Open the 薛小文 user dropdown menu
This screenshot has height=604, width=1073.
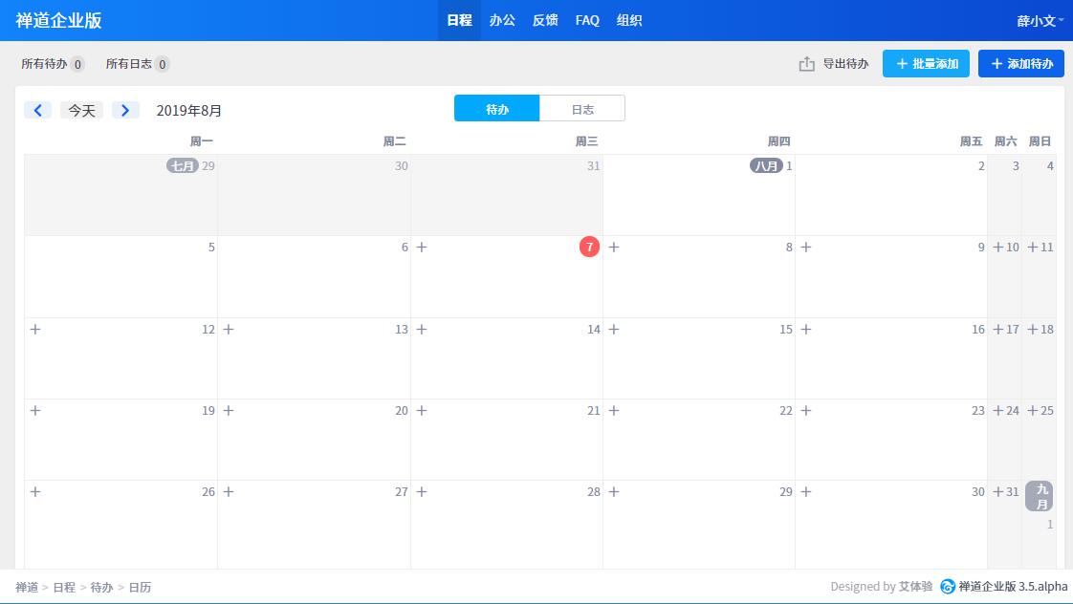click(x=1040, y=20)
